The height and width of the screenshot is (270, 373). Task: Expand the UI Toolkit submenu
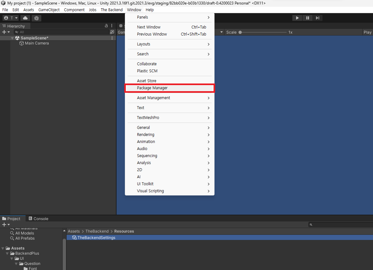coord(170,184)
